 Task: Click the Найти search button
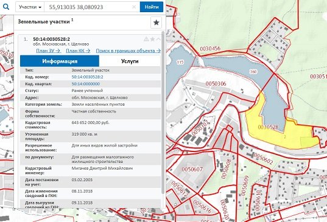click(152, 7)
